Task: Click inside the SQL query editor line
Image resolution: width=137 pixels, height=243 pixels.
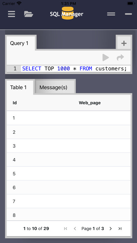Action: click(x=76, y=69)
